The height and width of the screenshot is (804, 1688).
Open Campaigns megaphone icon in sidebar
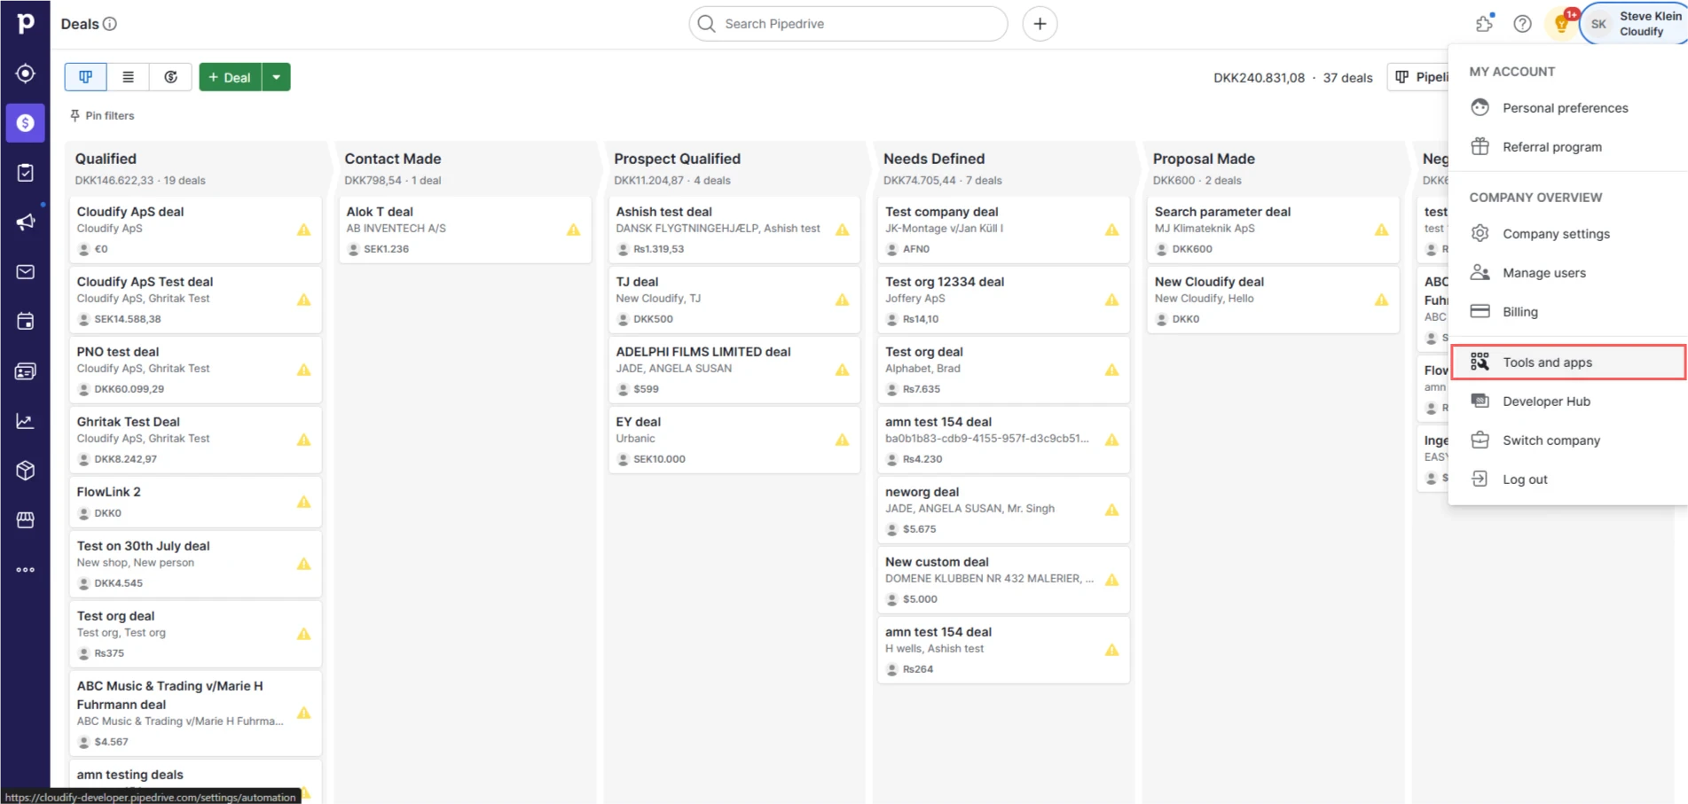click(x=25, y=222)
